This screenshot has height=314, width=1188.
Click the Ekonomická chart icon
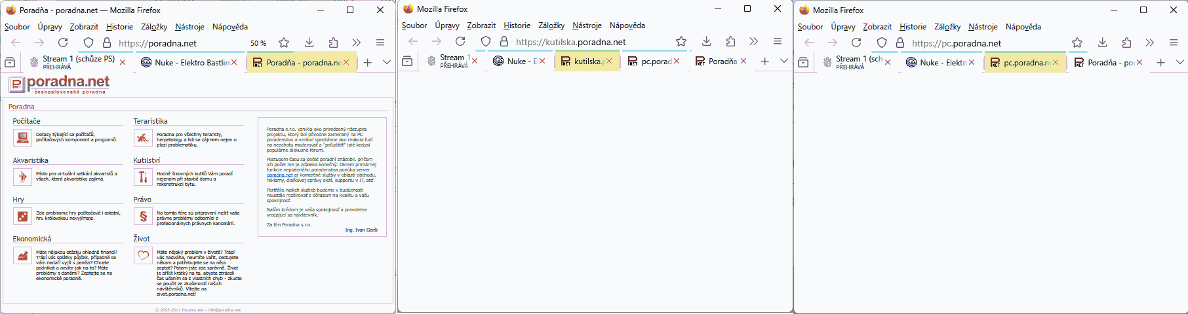(23, 256)
